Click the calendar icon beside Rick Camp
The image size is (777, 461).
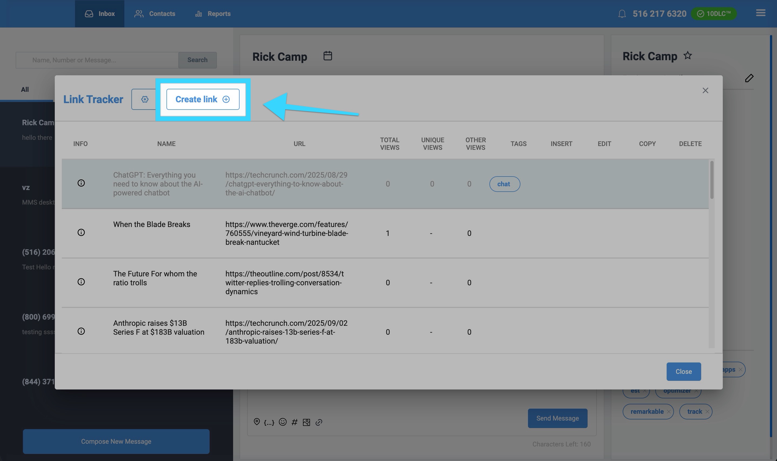click(328, 56)
